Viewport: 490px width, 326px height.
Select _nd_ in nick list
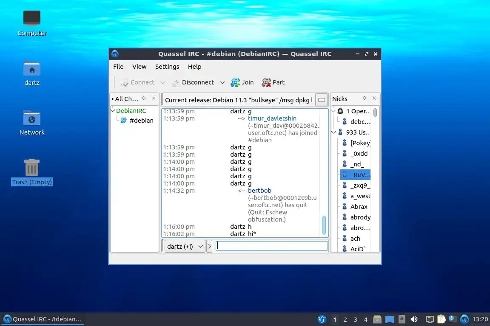[353, 164]
